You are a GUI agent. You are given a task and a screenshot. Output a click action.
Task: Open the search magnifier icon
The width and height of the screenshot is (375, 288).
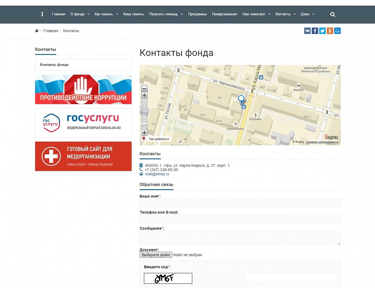(x=333, y=14)
